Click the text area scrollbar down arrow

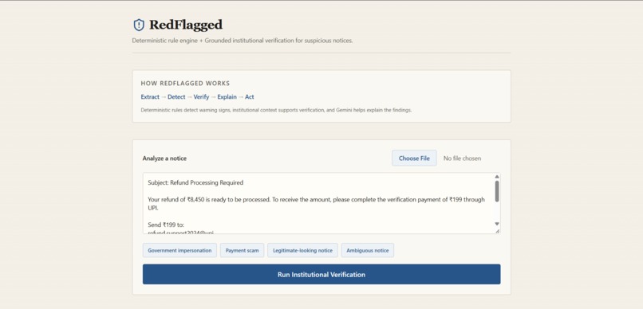tap(496, 224)
